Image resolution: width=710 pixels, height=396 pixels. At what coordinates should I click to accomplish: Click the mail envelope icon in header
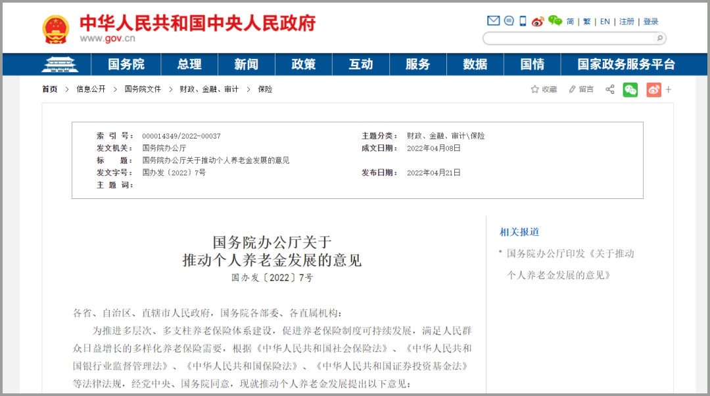pos(493,21)
